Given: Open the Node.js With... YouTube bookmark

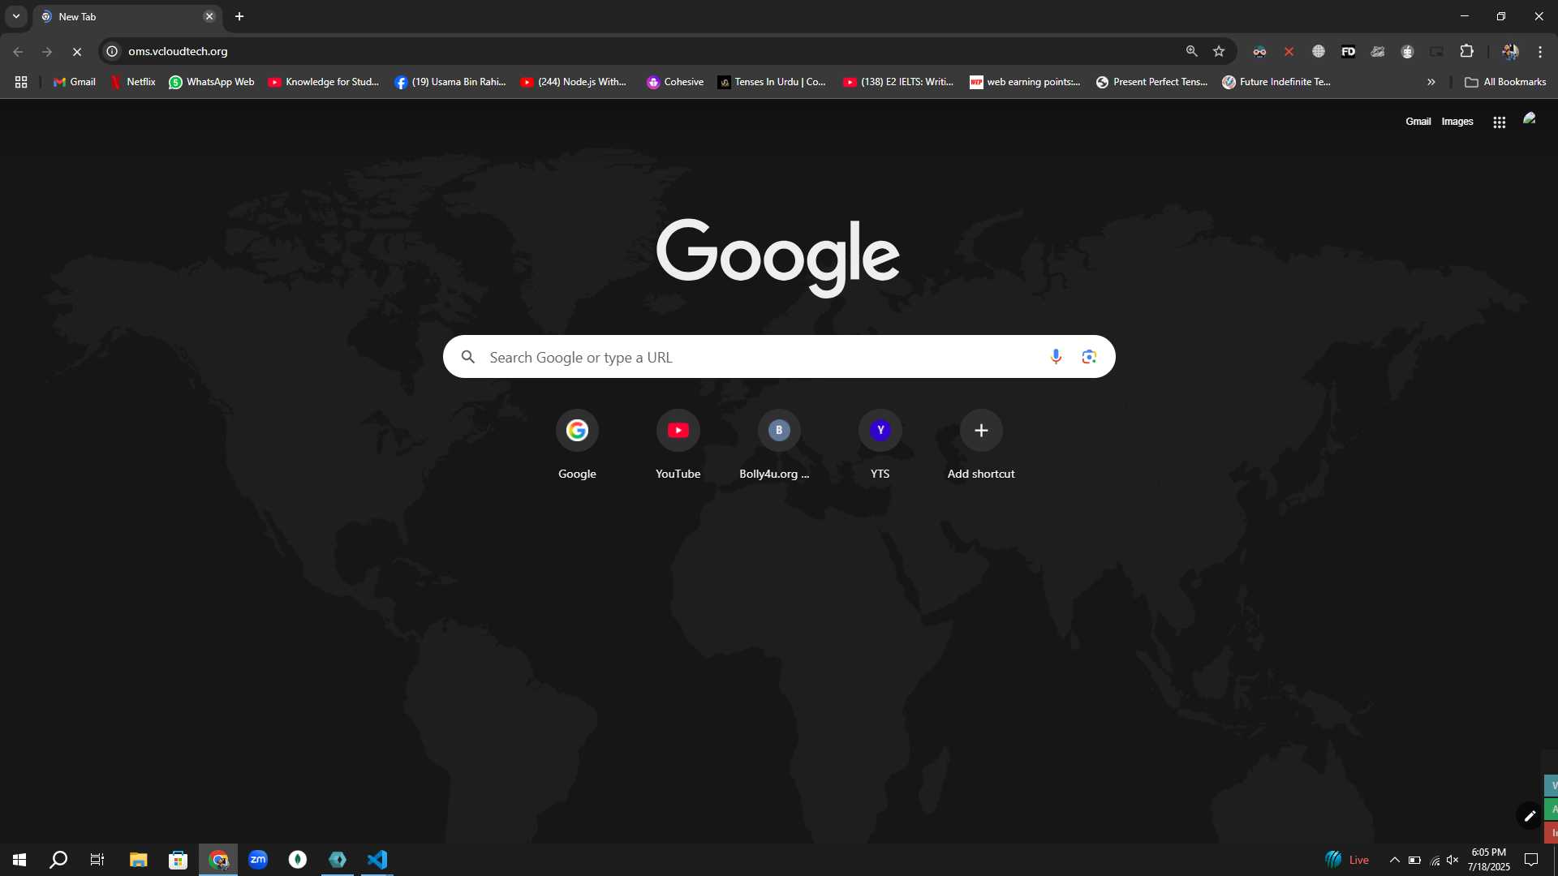Looking at the screenshot, I should 574,82.
